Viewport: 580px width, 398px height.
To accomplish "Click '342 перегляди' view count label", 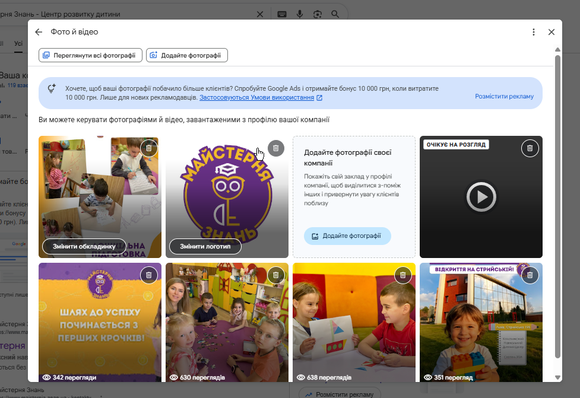I will pyautogui.click(x=69, y=377).
